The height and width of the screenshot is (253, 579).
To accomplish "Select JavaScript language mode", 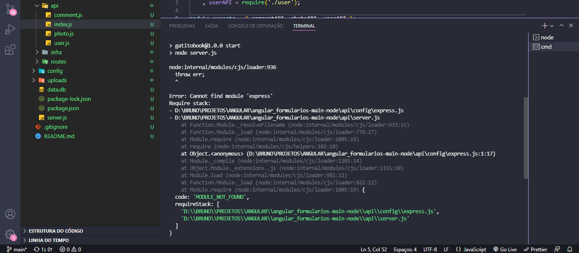I will (x=471, y=249).
